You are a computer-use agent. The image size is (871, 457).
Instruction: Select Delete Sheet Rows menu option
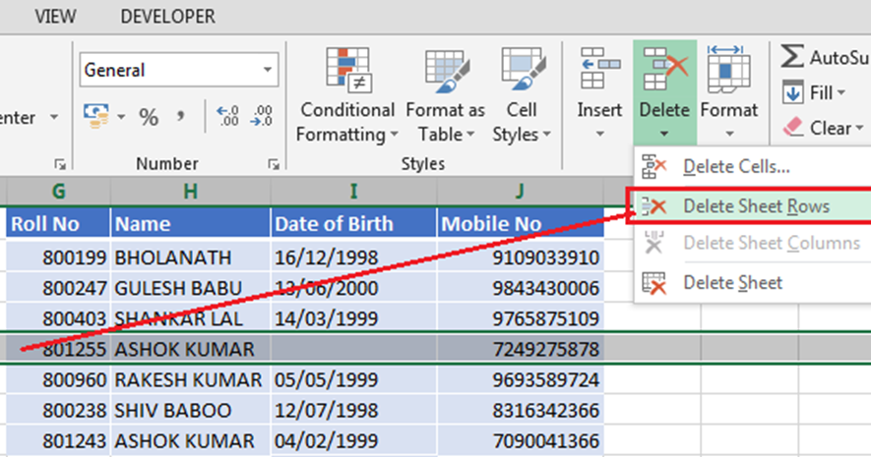(756, 206)
